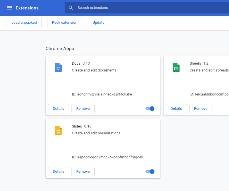Select the Chrome Apps section heading
The image size is (229, 191).
[x=60, y=49]
